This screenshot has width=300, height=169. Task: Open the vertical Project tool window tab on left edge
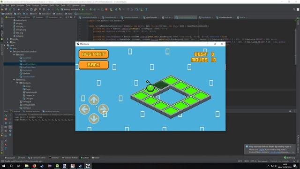2,35
